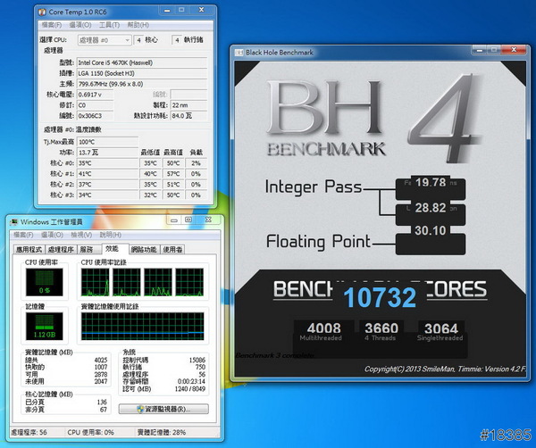Click the frequency field 799.67MHz
536x448 pixels.
[142, 84]
